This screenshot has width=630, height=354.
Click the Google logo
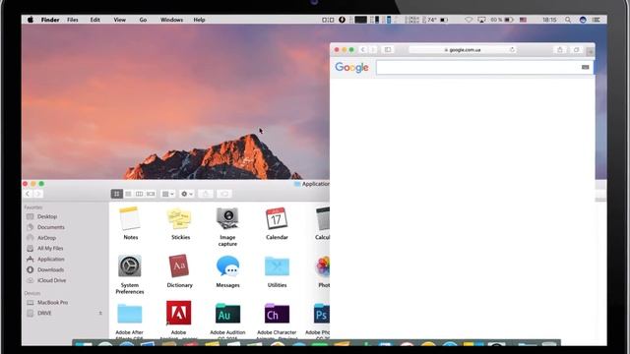click(351, 67)
